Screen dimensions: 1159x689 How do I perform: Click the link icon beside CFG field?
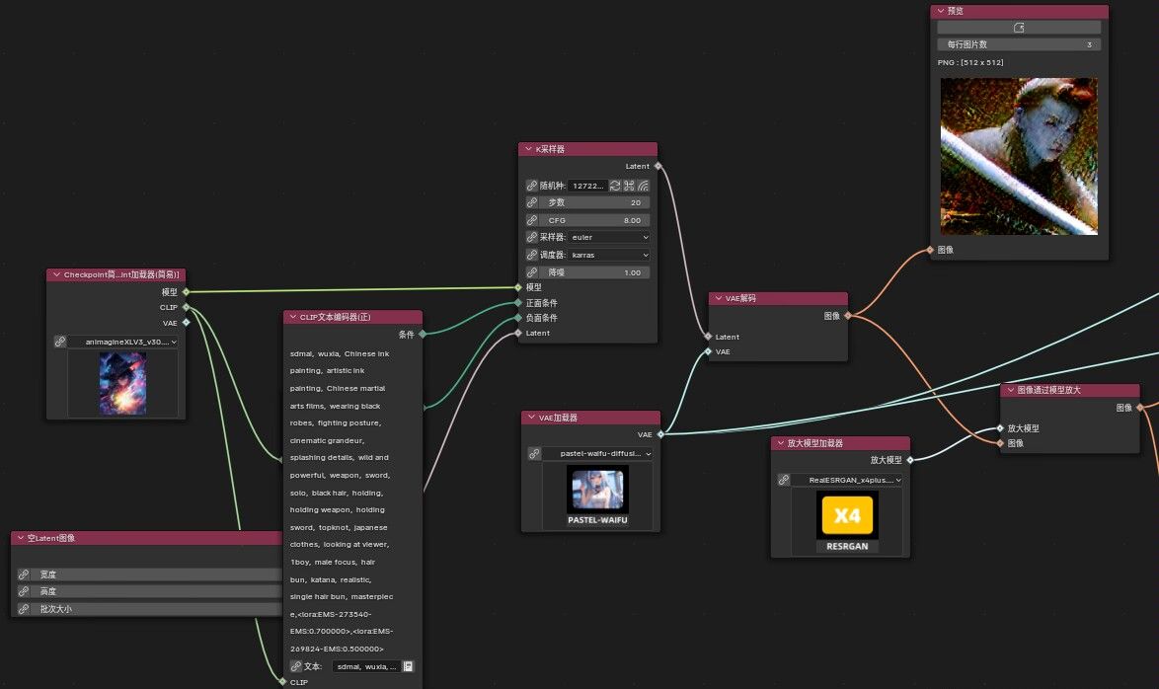click(x=532, y=220)
